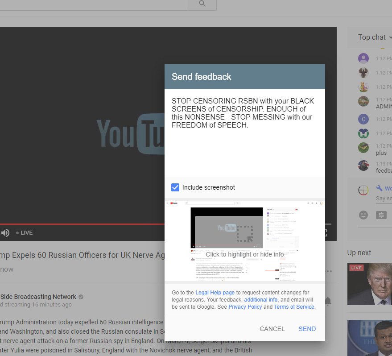
Task: Click into the feedback text area
Action: point(244,134)
